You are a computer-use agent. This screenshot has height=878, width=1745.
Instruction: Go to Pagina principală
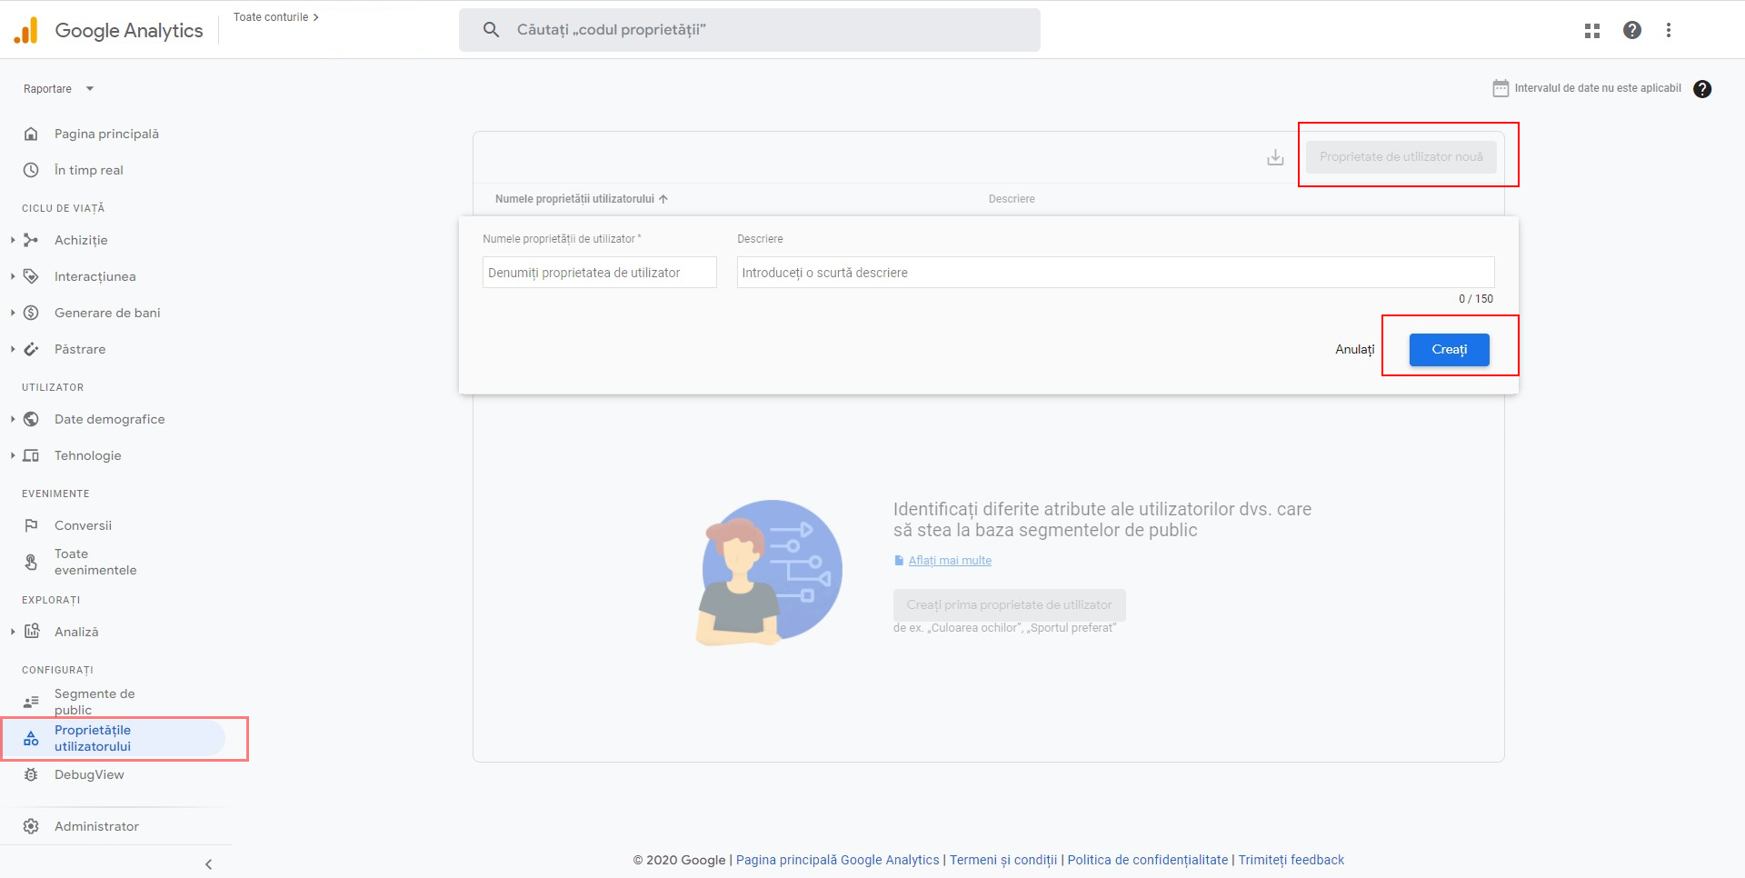106,134
